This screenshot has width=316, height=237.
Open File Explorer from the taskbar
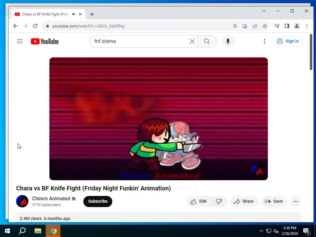38,231
